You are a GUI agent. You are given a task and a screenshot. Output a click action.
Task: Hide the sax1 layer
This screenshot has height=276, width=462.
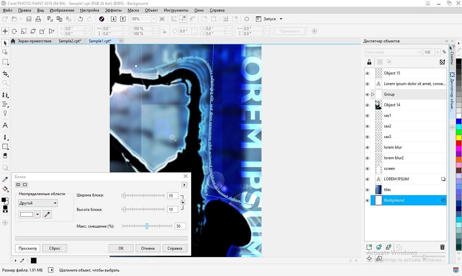(x=367, y=116)
